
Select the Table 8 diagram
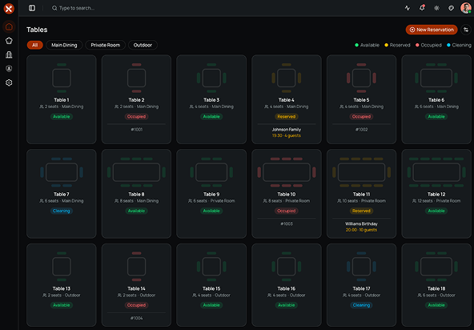click(137, 172)
